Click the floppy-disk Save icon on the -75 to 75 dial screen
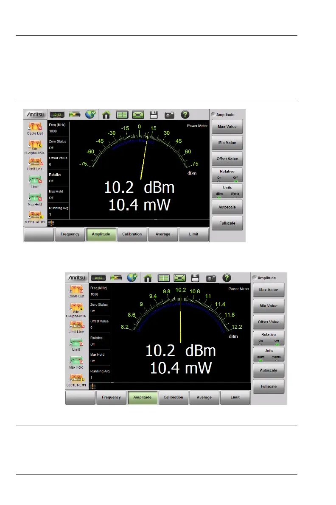This screenshot has height=505, width=336. tap(154, 115)
